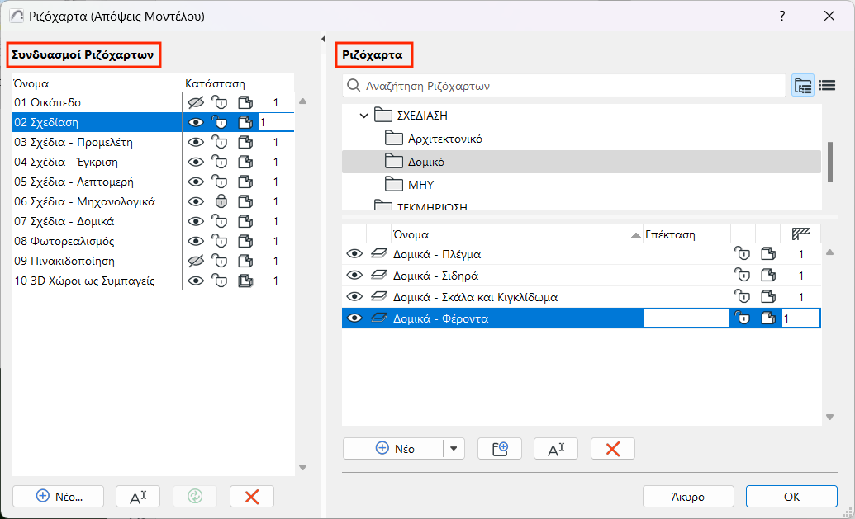Toggle solid/wireframe icon for Δομικά - Φέροντα
855x519 pixels.
point(768,318)
